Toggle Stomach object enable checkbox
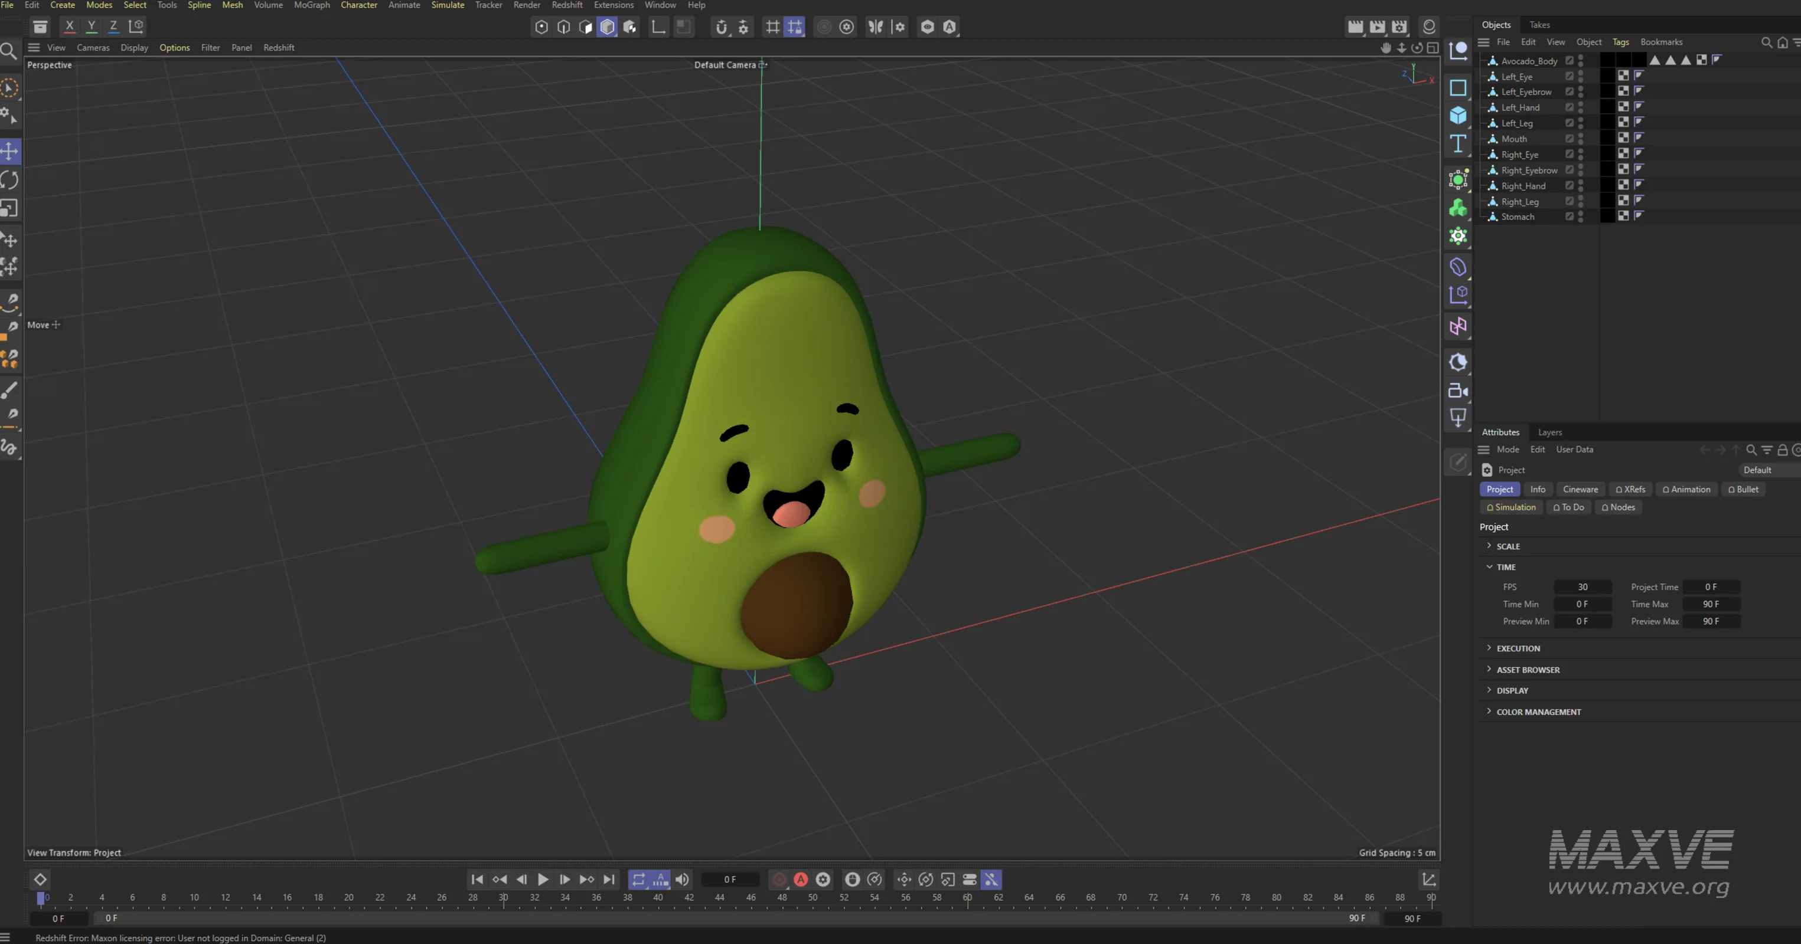This screenshot has width=1801, height=944. coord(1570,217)
